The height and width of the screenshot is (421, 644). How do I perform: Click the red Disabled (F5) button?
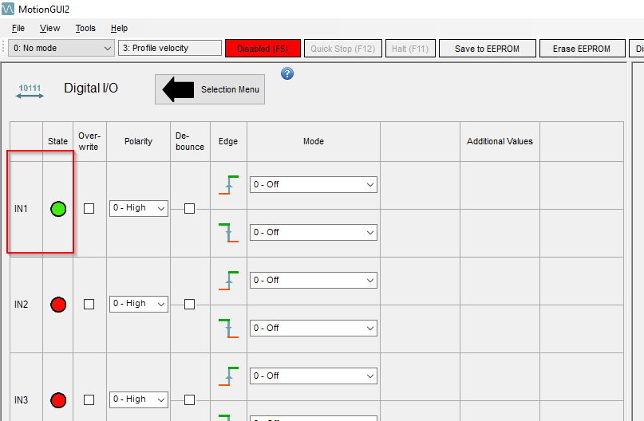[x=263, y=49]
